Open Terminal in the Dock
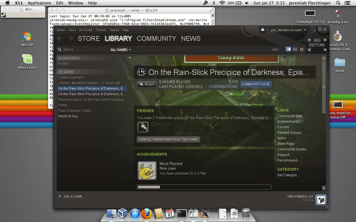 point(182,213)
